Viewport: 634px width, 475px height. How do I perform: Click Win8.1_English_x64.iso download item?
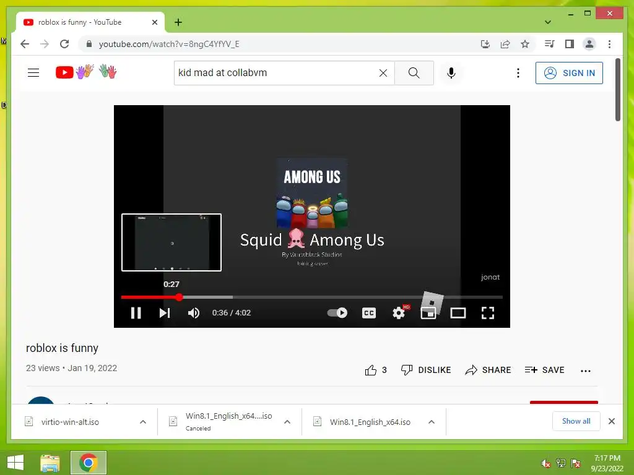pyautogui.click(x=370, y=422)
